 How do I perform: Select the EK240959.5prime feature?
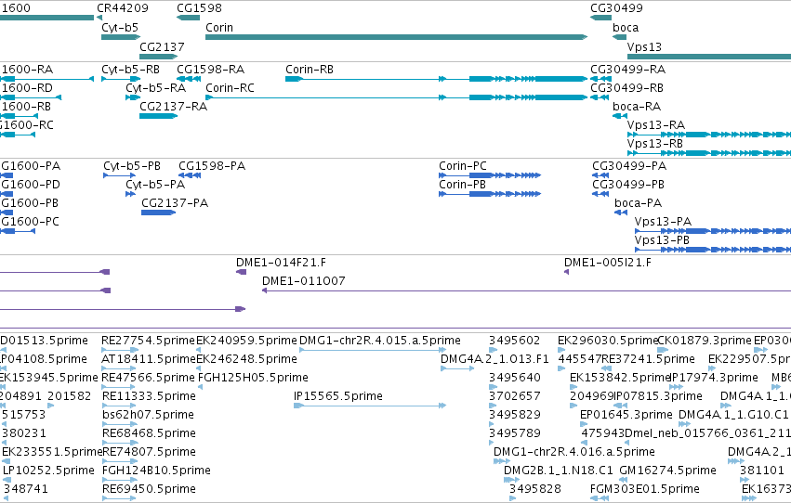(199, 350)
